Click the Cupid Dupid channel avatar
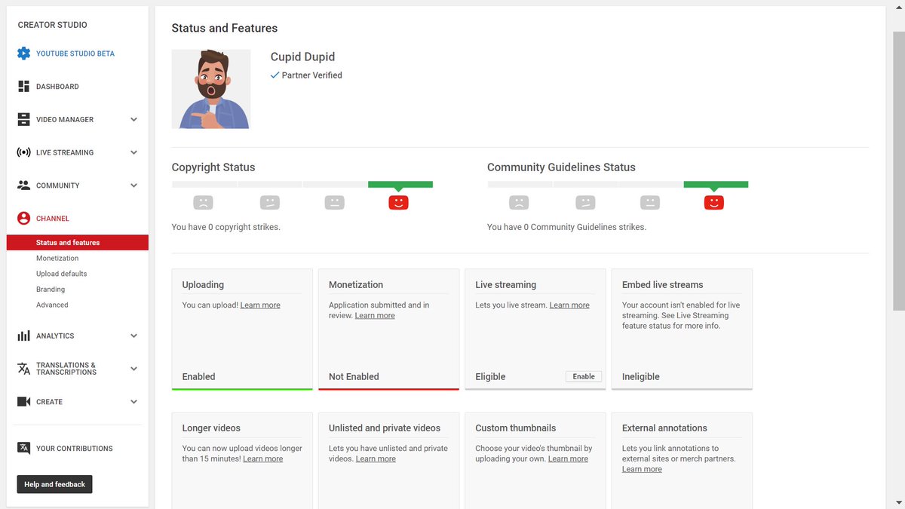Viewport: 905px width, 509px height. (211, 89)
